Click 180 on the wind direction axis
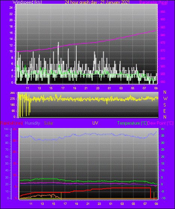The height and width of the screenshot is (209, 175). [x=12, y=105]
